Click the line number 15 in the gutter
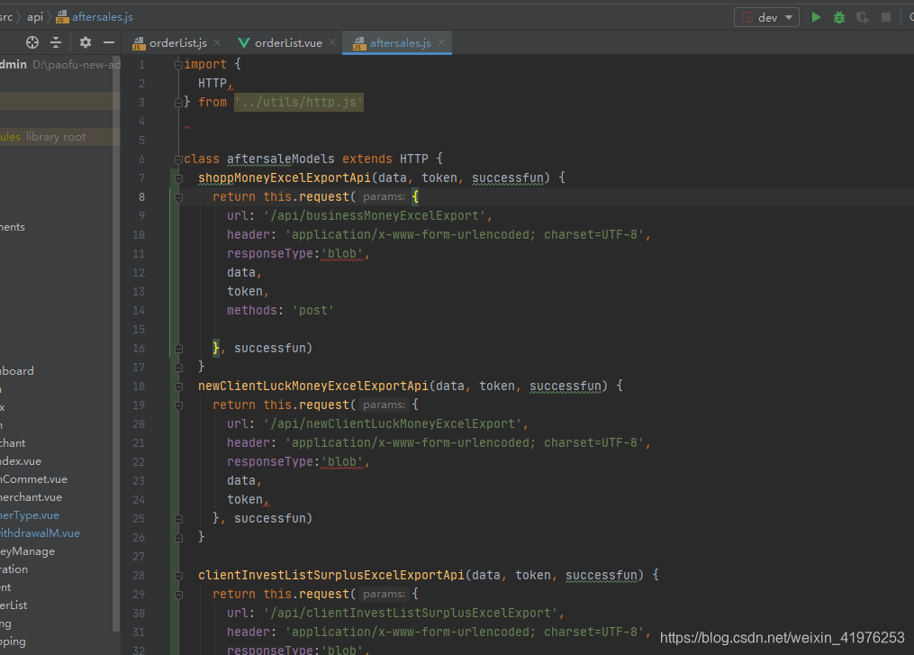 [139, 330]
